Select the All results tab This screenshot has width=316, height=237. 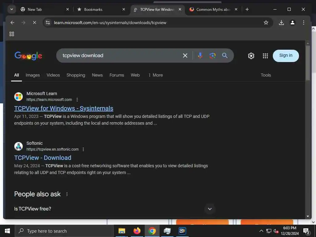[x=17, y=75]
